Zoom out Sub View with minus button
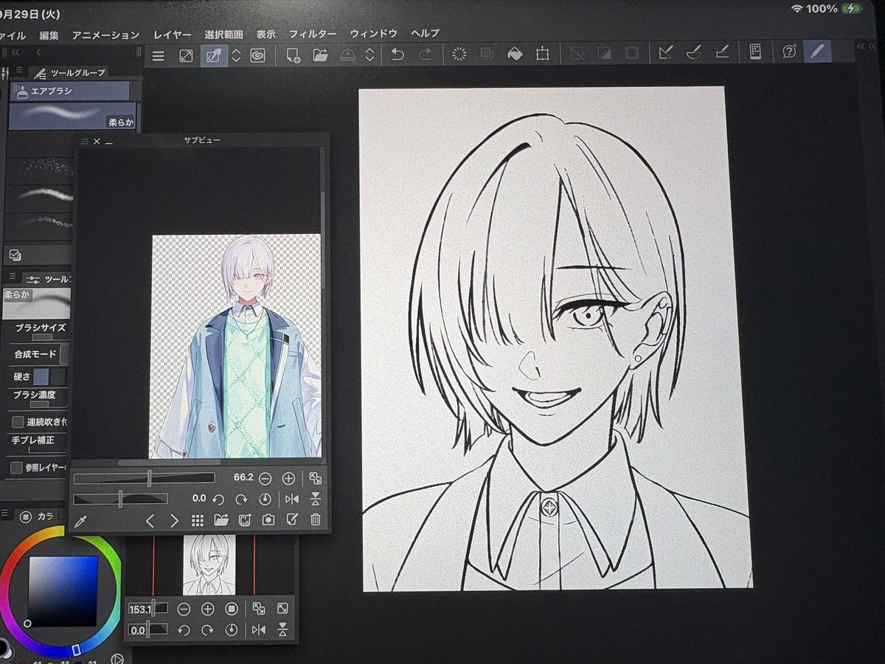Viewport: 885px width, 664px height. pyautogui.click(x=265, y=478)
